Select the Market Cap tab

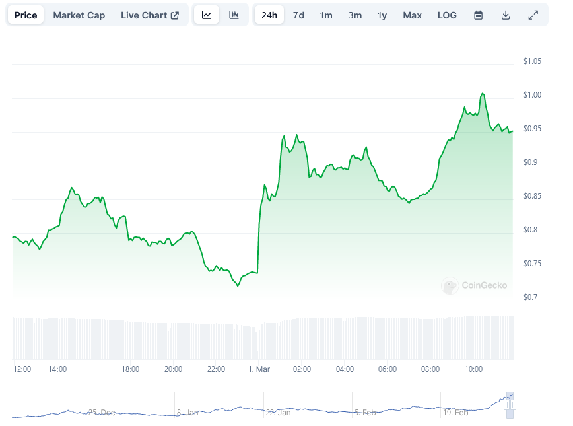tap(79, 15)
